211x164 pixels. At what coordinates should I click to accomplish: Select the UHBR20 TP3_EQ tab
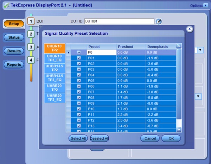(55, 98)
